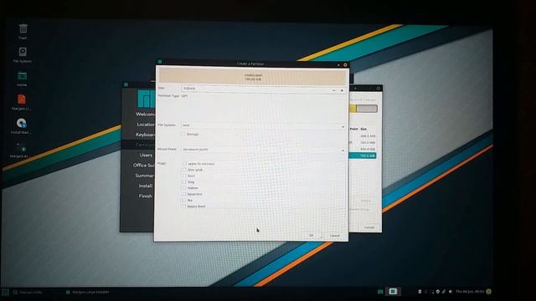
Task: Click the clock in the taskbar
Action: tap(470, 292)
